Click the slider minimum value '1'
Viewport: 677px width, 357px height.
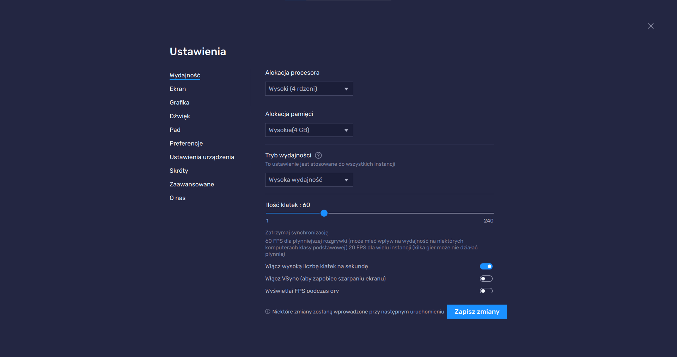tap(267, 221)
